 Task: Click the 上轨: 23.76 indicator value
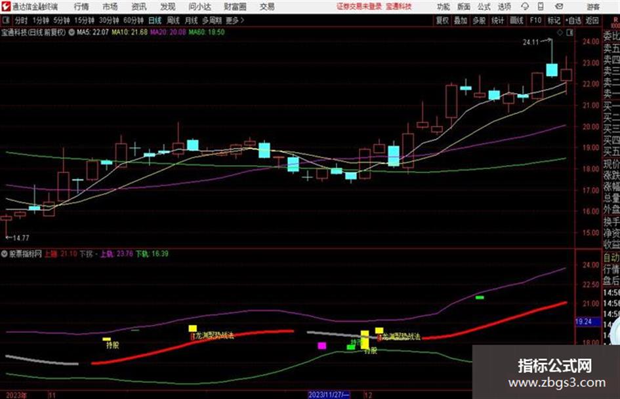coord(116,254)
